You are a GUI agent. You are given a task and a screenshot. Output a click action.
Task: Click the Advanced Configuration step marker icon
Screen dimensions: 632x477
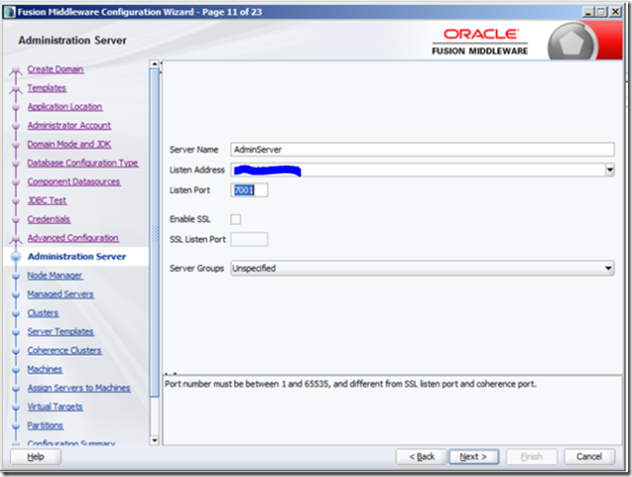pyautogui.click(x=16, y=240)
